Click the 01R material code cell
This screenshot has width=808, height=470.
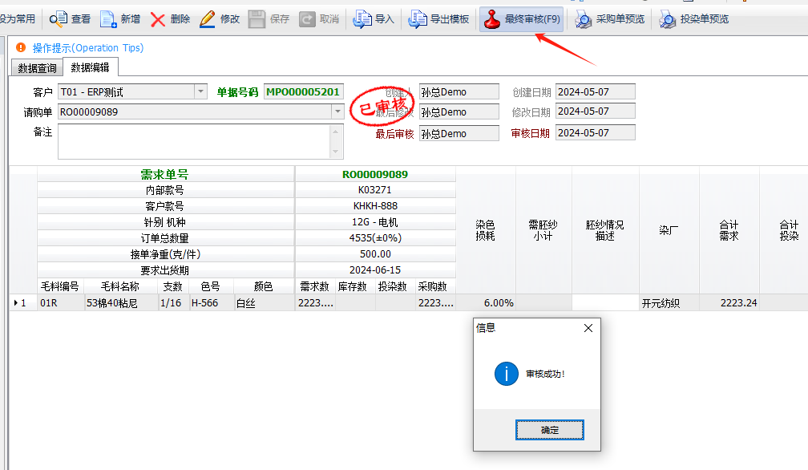(x=61, y=303)
